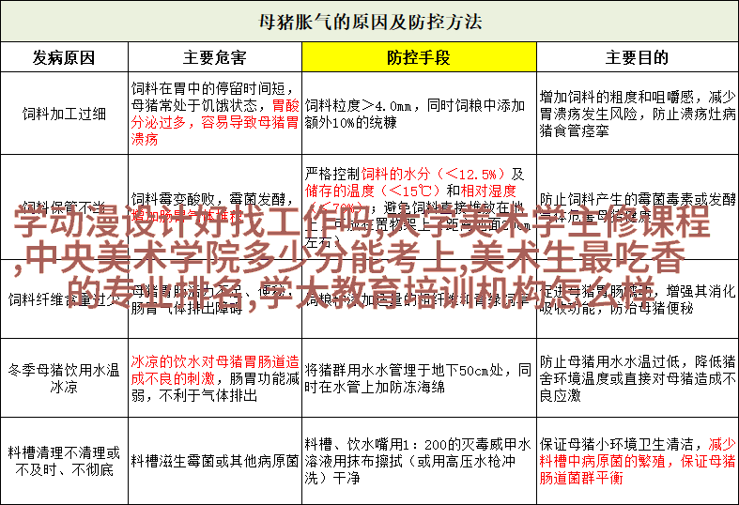Click the cell about 1:200的灭毒威甲水溶液

pos(419,461)
